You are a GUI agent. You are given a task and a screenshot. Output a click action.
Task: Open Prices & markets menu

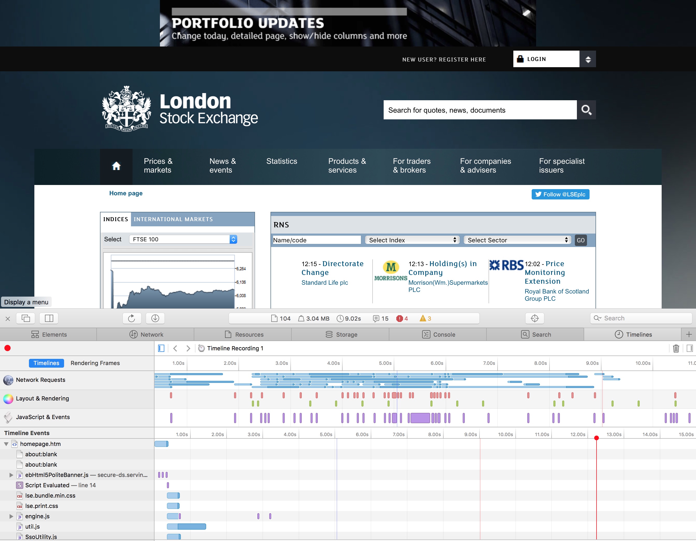click(x=158, y=166)
